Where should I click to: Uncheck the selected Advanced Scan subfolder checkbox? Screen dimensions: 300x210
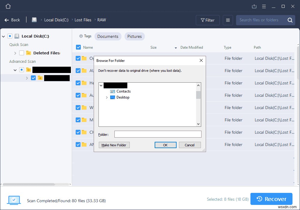[x=33, y=78]
